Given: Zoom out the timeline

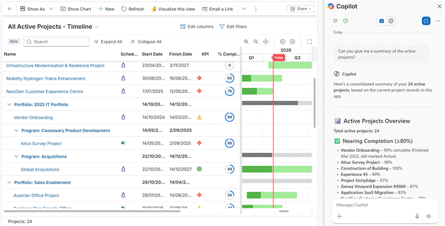Looking at the screenshot, I should [256, 41].
